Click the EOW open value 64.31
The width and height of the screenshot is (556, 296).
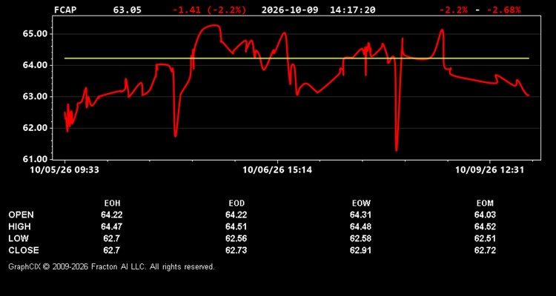click(360, 215)
